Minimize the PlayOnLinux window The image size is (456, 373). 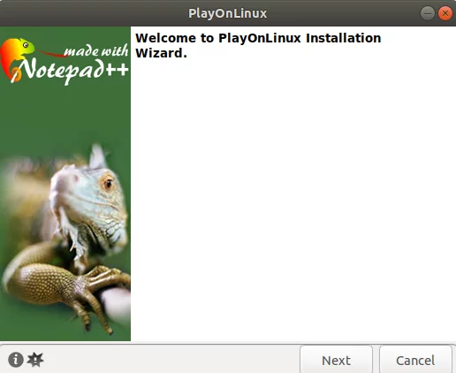pos(428,13)
